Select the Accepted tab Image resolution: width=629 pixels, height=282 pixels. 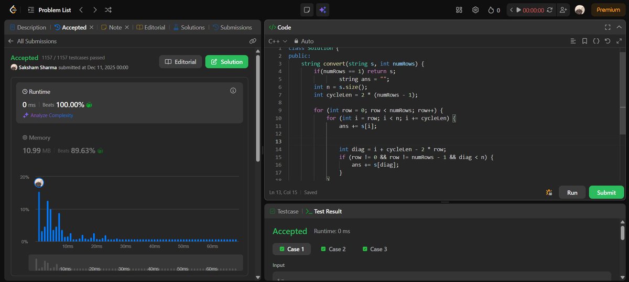point(70,27)
